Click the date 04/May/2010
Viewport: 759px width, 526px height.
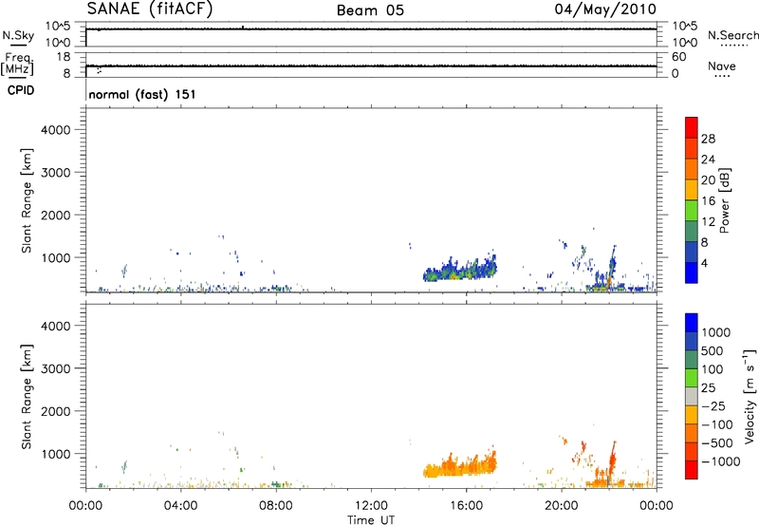click(x=605, y=9)
